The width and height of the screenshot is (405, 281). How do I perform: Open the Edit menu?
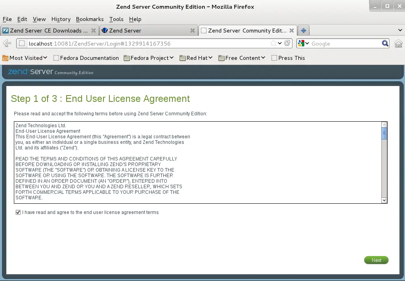[x=22, y=19]
